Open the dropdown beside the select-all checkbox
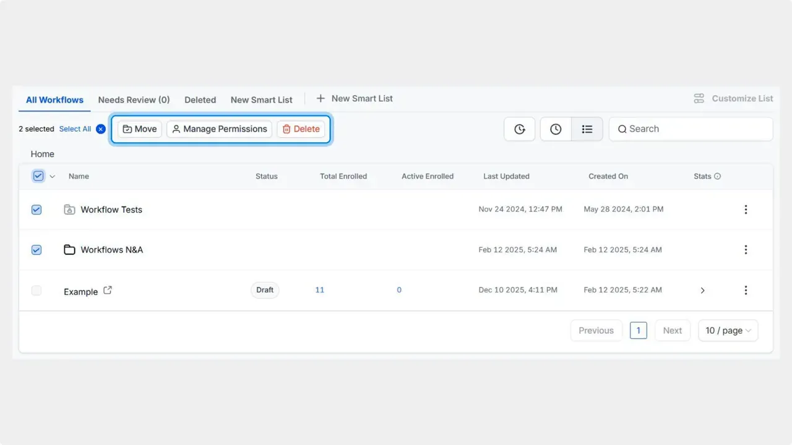This screenshot has height=445, width=792. tap(52, 176)
